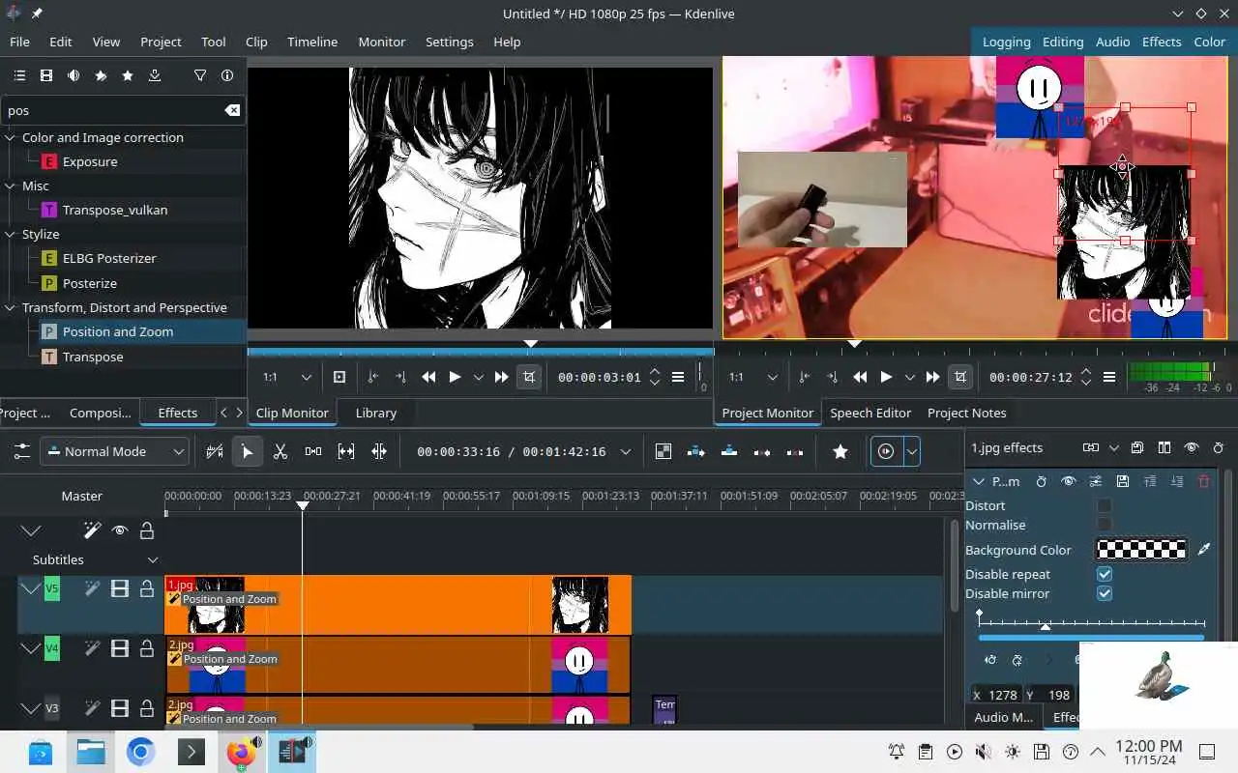Click the mix clips checkerboard icon

coord(663,451)
